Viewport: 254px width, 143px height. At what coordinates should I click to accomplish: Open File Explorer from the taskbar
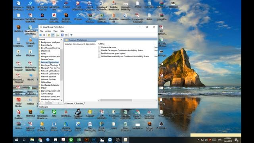(32, 140)
